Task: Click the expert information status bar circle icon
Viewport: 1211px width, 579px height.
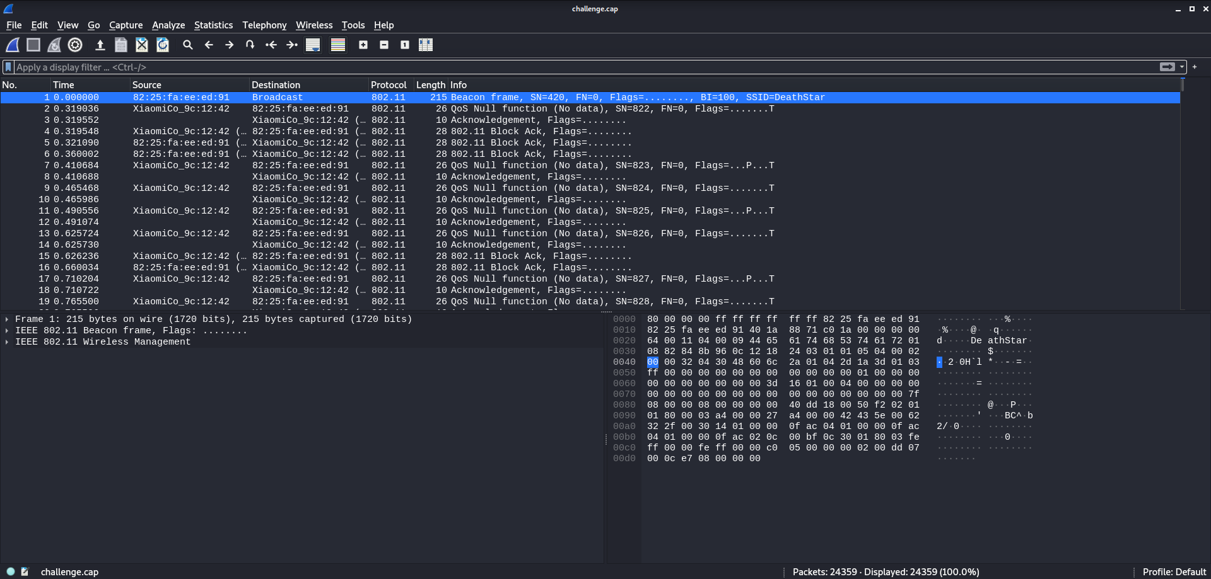Action: (11, 571)
